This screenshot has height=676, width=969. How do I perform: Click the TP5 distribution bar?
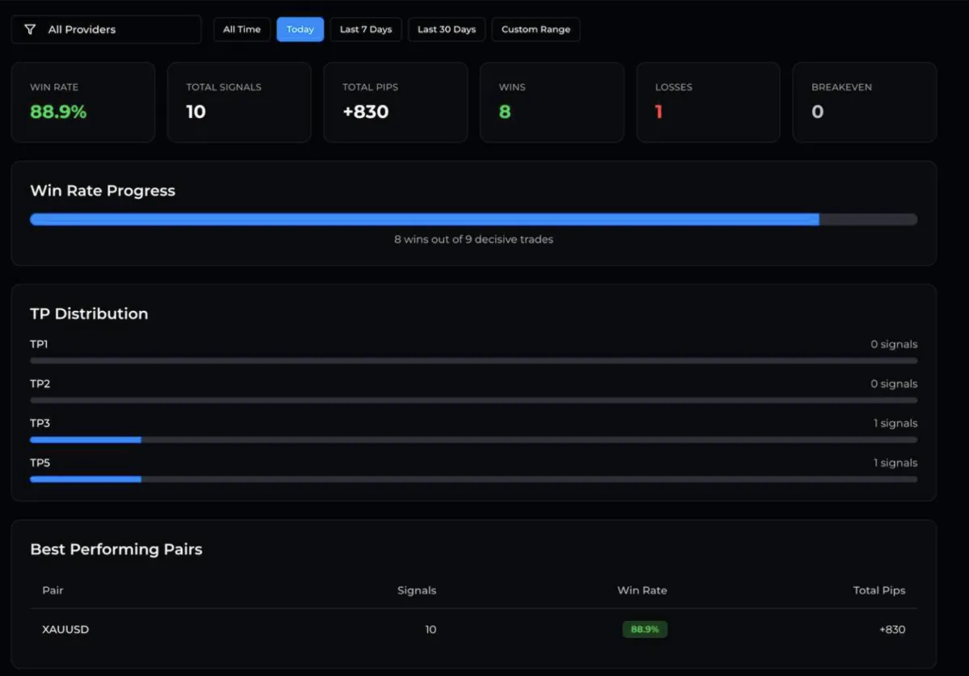473,479
